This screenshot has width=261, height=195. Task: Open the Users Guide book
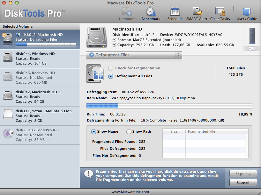247,11
